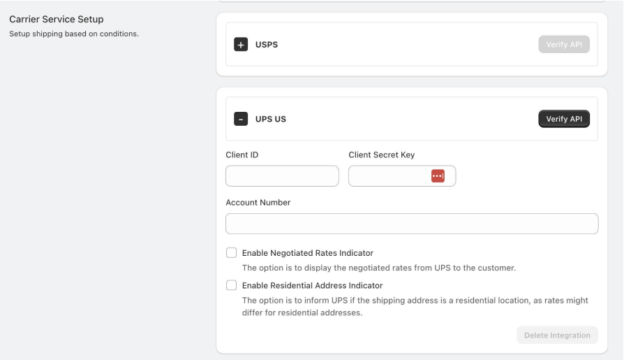Select the 'Setup shipping based on conditions.' text
Screen dimensions: 624x360
coord(74,34)
